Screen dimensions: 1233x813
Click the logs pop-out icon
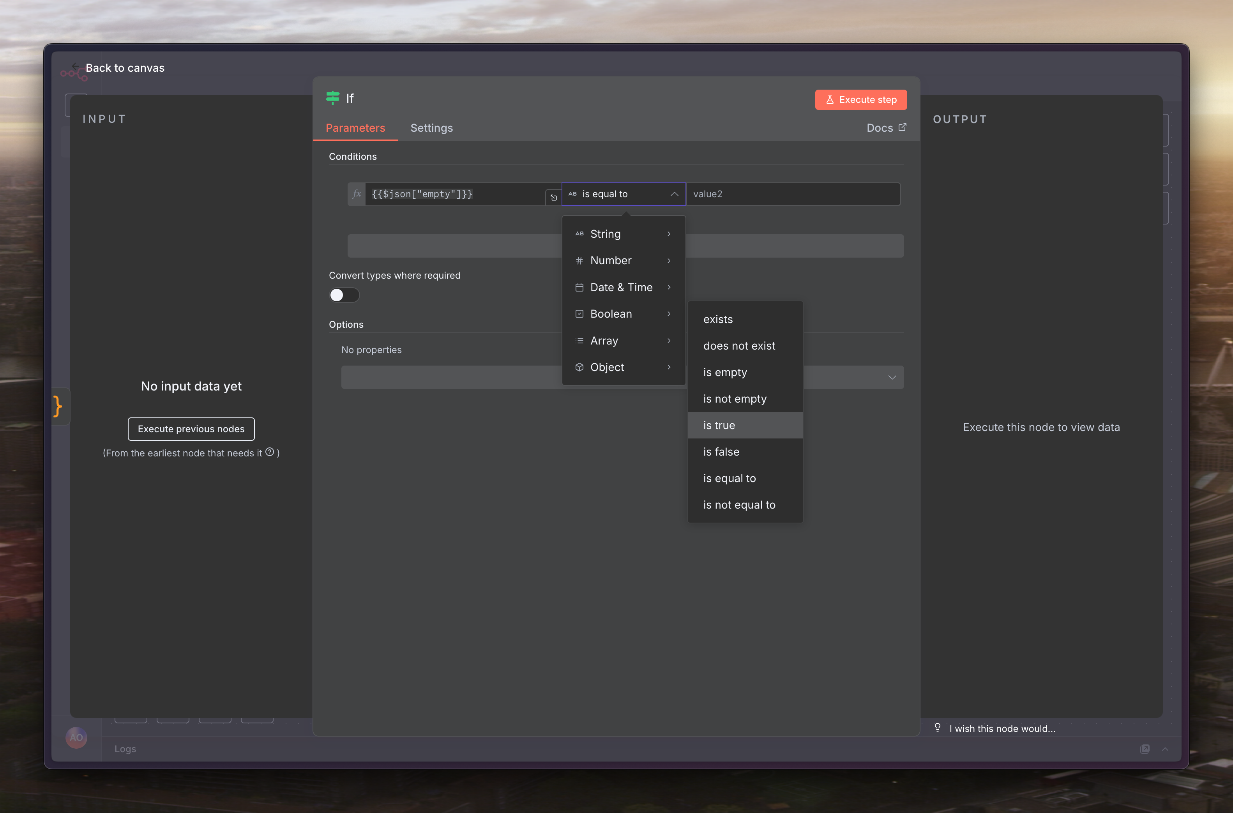(1145, 749)
